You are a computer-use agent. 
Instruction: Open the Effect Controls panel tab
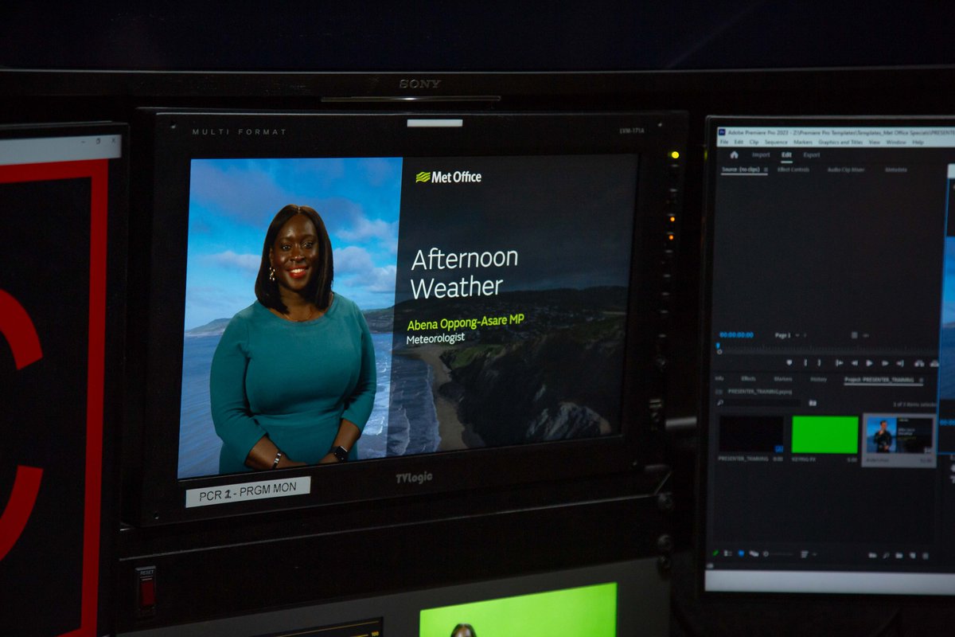coord(793,170)
